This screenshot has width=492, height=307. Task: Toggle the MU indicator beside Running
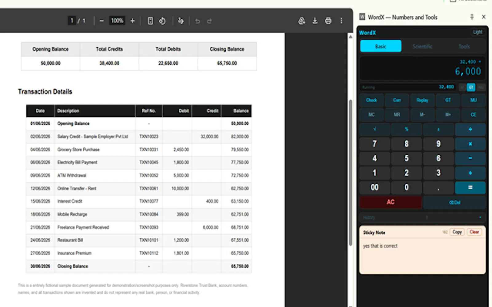point(481,87)
